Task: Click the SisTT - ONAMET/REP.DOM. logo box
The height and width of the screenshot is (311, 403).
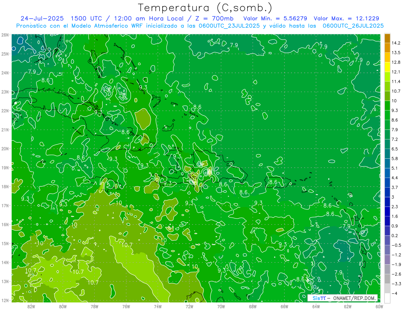Action: [343, 298]
